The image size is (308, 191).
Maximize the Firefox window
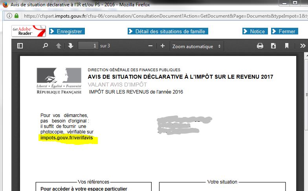pyautogui.click(x=295, y=3)
